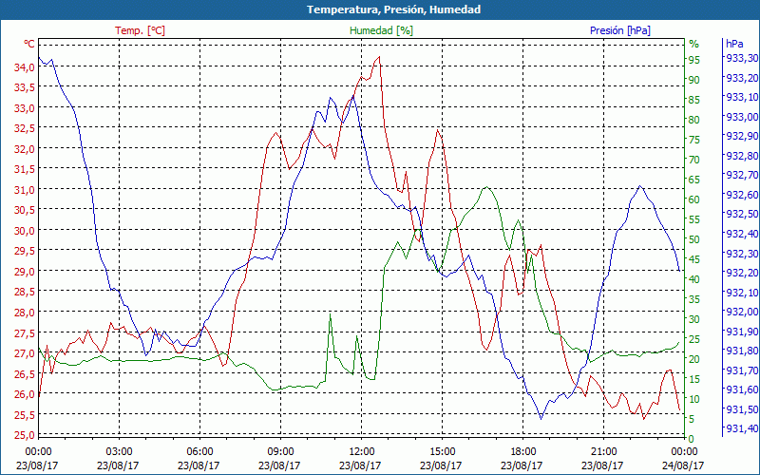Click the 932,50 pressure axis value
The width and height of the screenshot is (760, 475).
(x=742, y=215)
